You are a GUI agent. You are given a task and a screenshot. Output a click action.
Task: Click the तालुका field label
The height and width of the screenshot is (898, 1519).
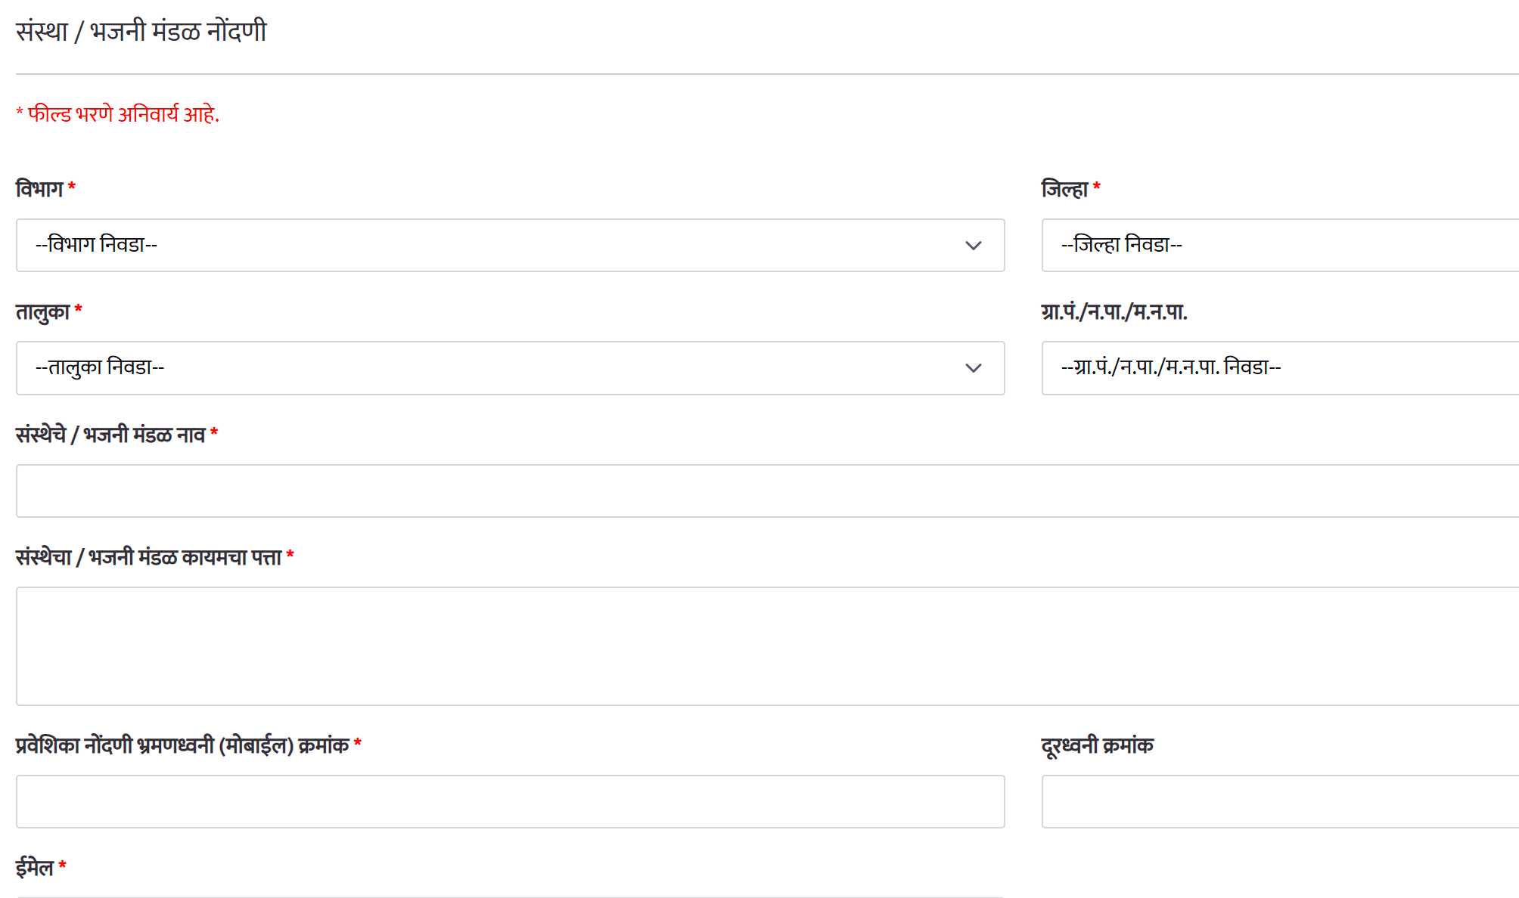[x=43, y=311]
